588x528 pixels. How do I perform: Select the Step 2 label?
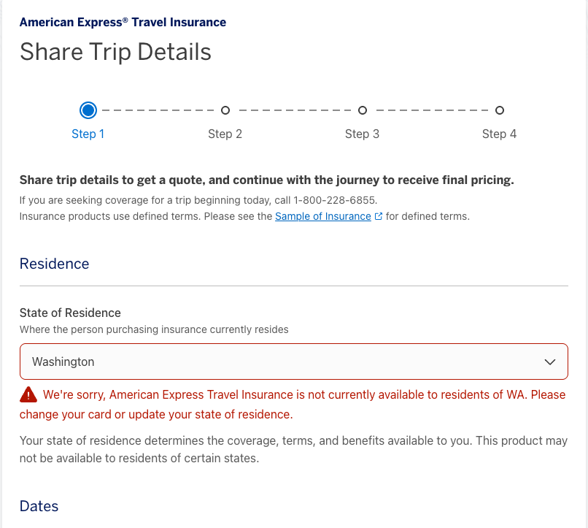point(225,134)
